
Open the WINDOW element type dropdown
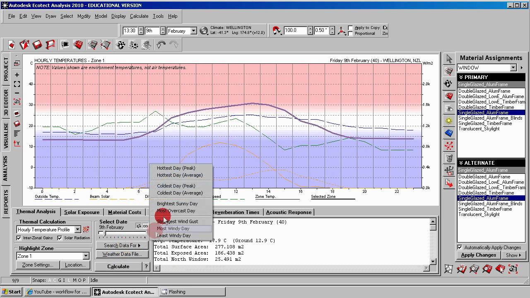click(x=513, y=68)
